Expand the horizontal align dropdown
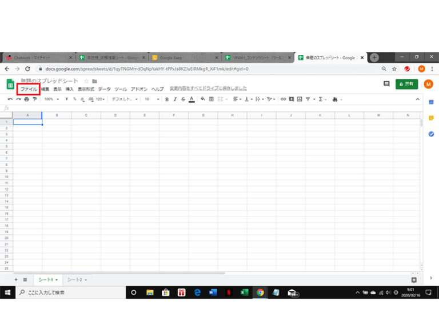The height and width of the screenshot is (329, 439). [x=237, y=99]
